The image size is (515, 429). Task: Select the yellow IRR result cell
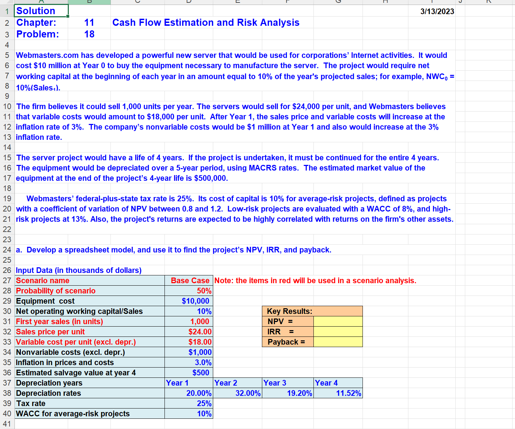pyautogui.click(x=338, y=332)
